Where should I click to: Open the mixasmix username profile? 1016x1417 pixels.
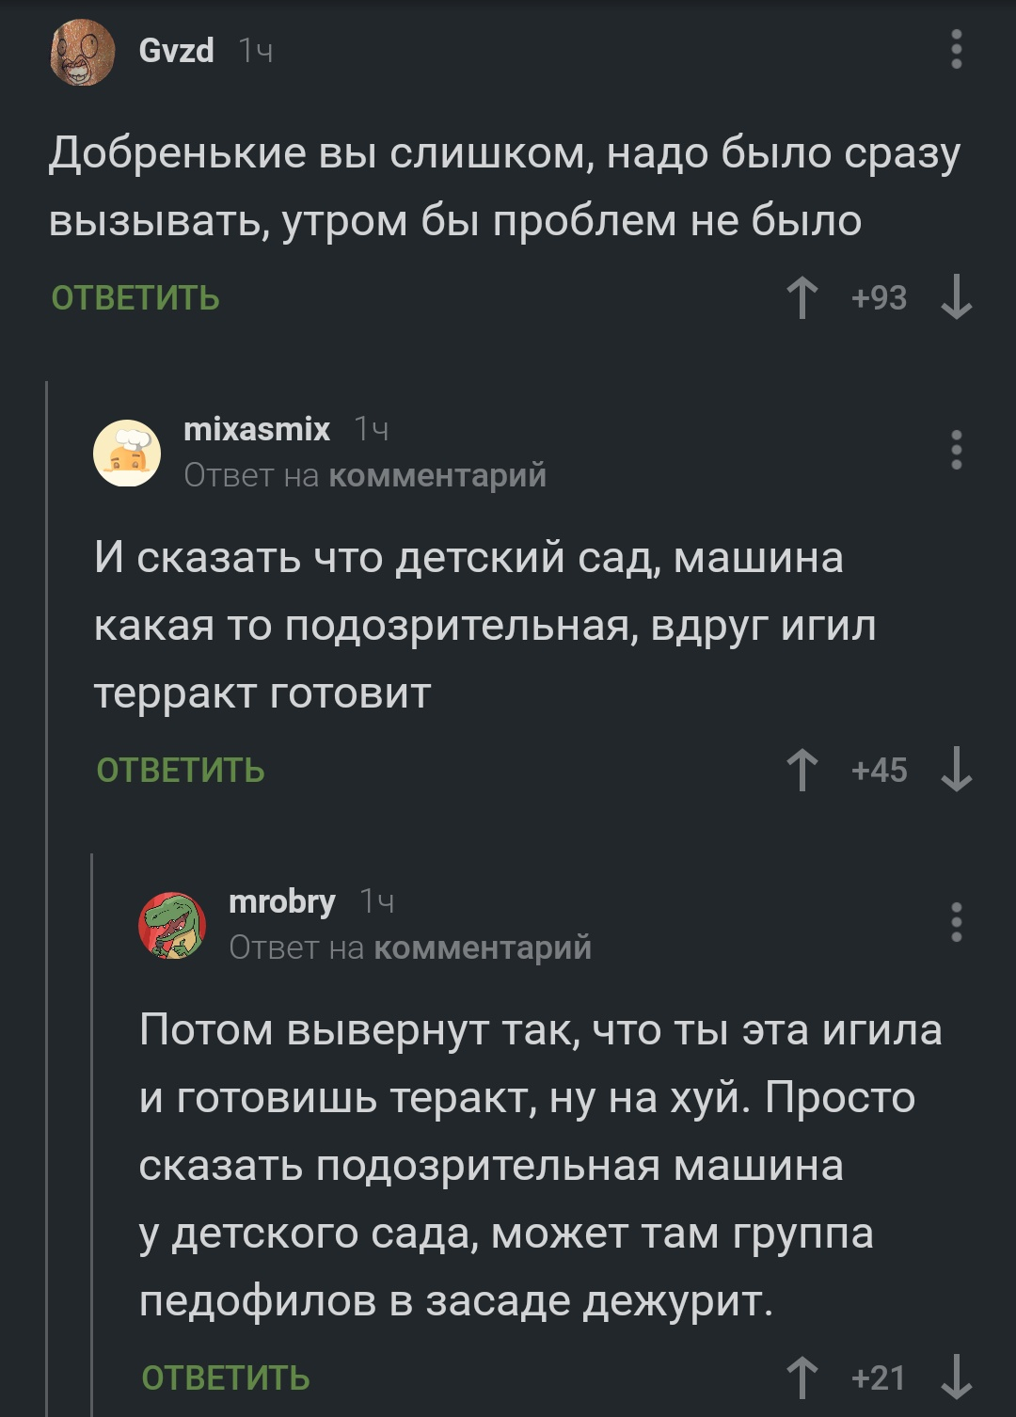(x=257, y=429)
